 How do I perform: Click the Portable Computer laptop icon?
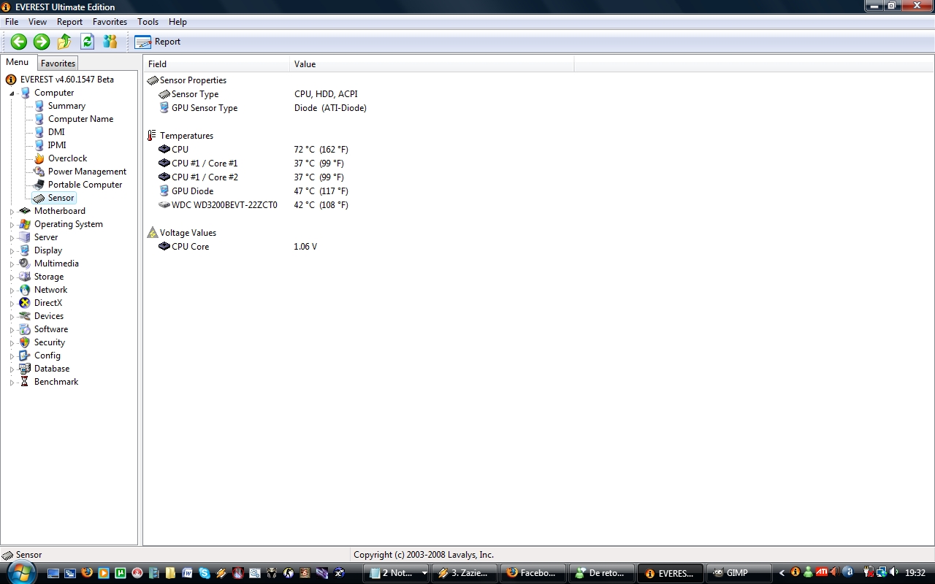[x=39, y=185]
